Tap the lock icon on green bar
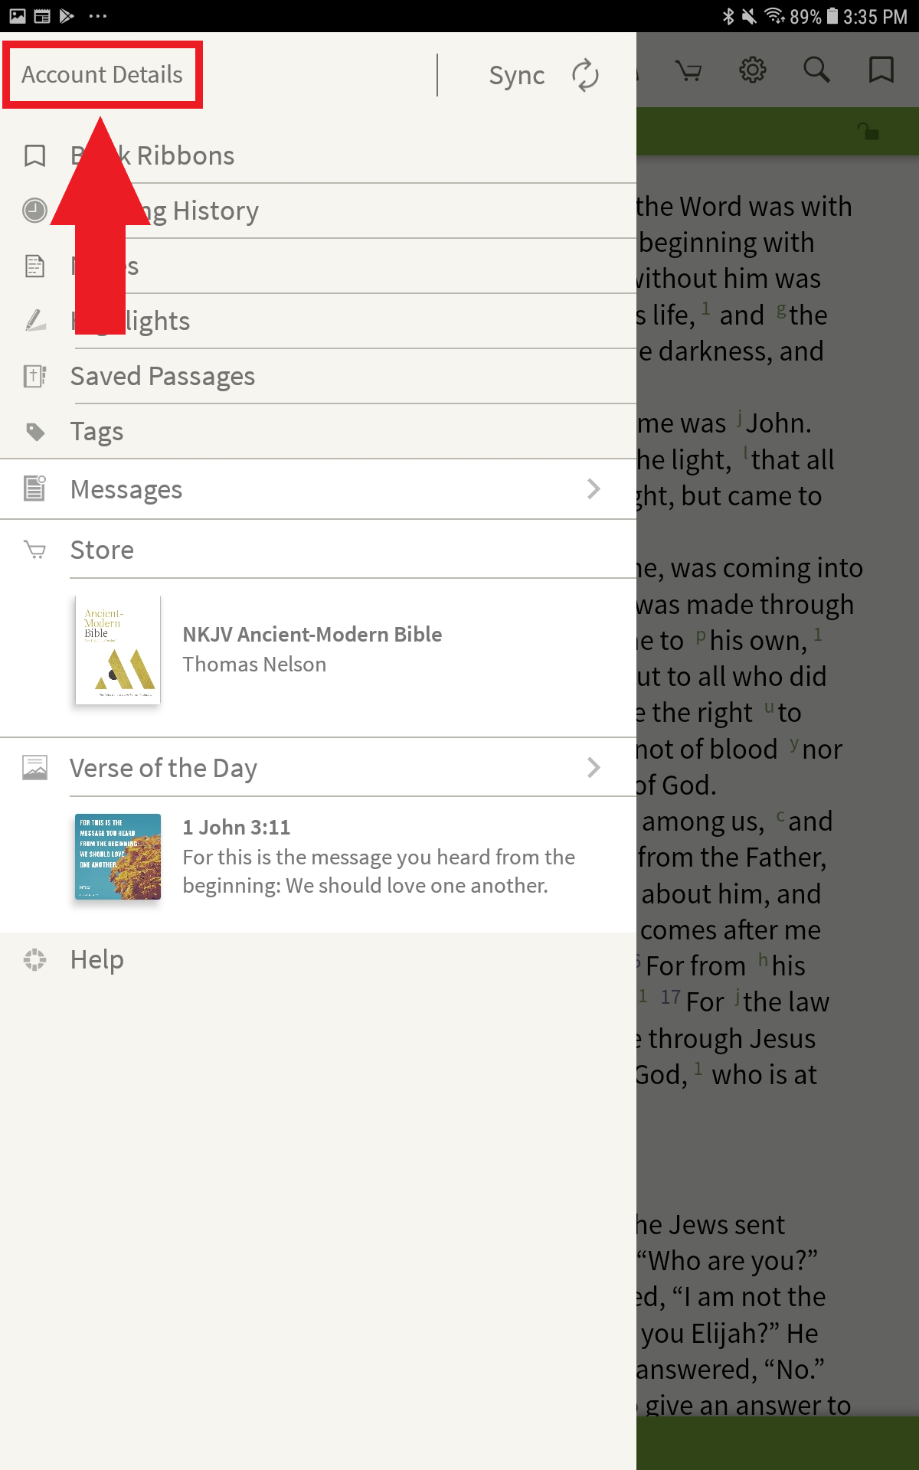This screenshot has width=919, height=1470. [x=868, y=132]
